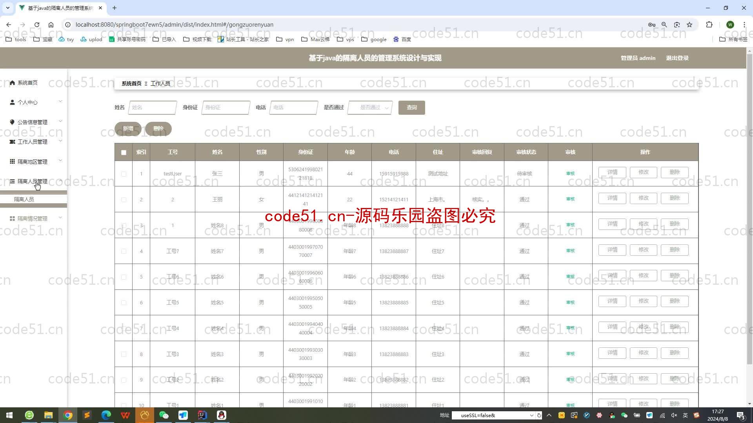Open the 是否通过 dropdown filter

click(x=370, y=107)
